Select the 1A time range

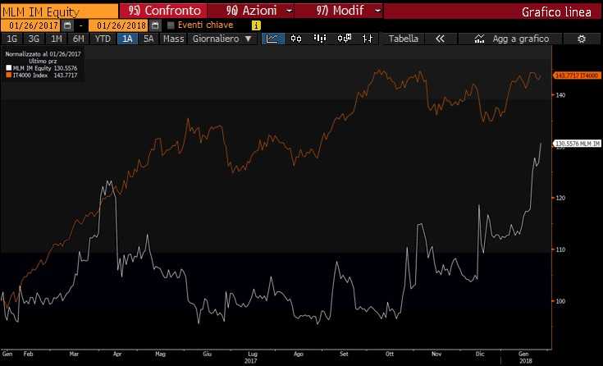127,39
